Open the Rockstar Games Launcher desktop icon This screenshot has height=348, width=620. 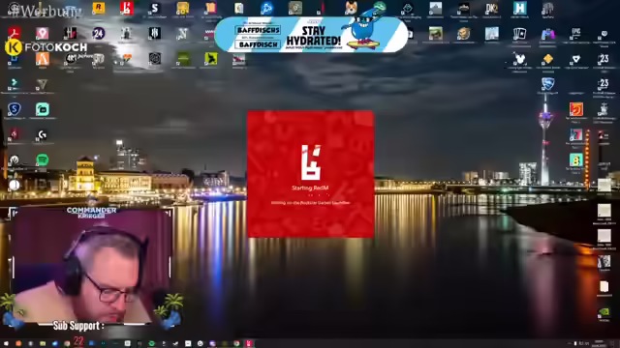tap(99, 8)
